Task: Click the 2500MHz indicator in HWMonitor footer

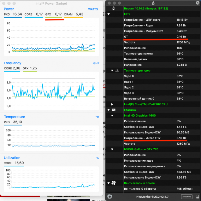Action: click(x=187, y=196)
